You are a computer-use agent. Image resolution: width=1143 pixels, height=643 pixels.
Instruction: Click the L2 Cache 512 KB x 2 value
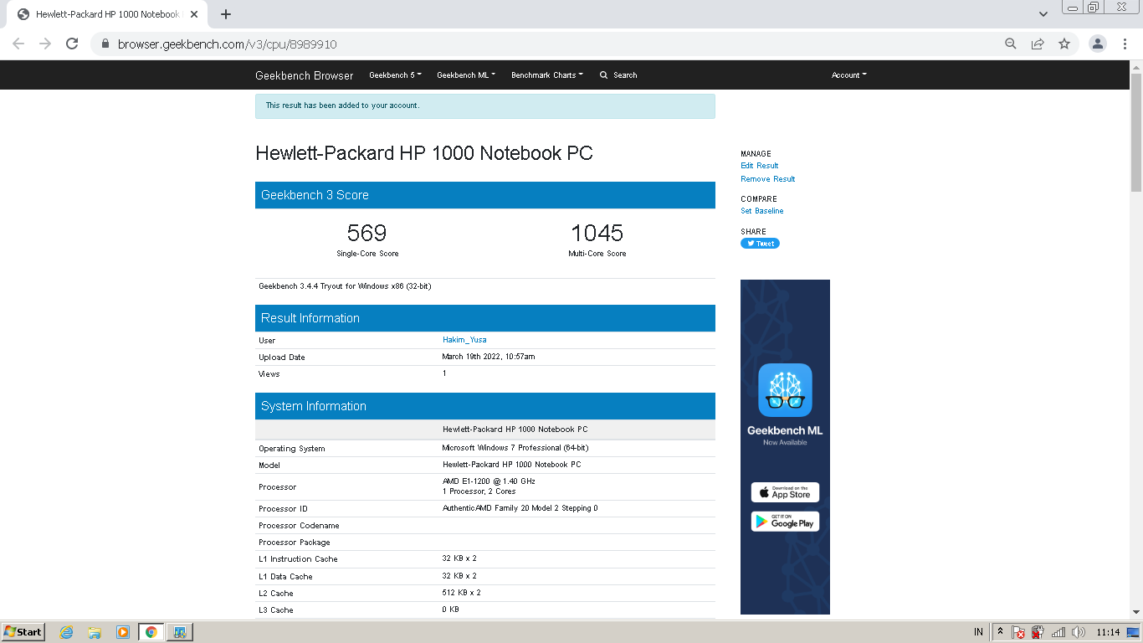[461, 593]
